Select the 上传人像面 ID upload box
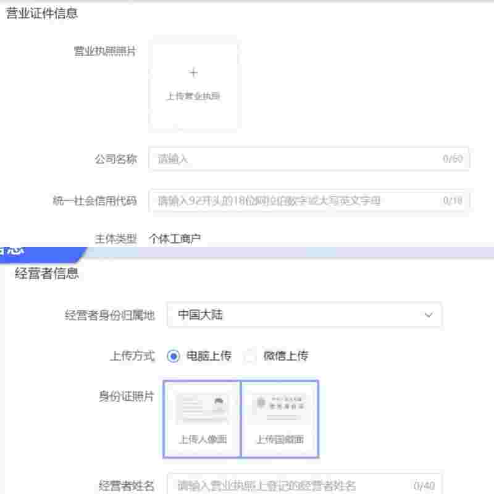Image resolution: width=494 pixels, height=494 pixels. pos(201,417)
